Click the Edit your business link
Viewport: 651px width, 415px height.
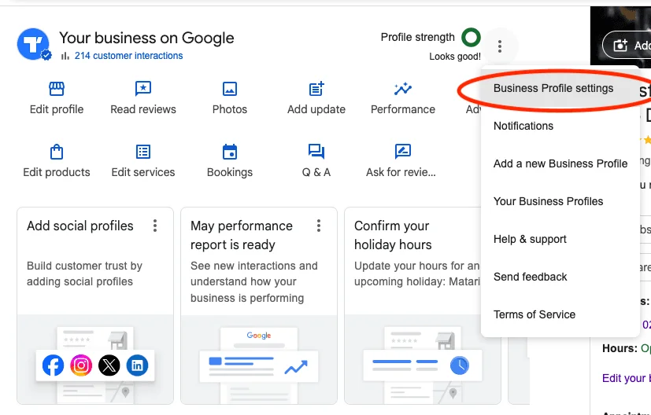[x=626, y=378]
